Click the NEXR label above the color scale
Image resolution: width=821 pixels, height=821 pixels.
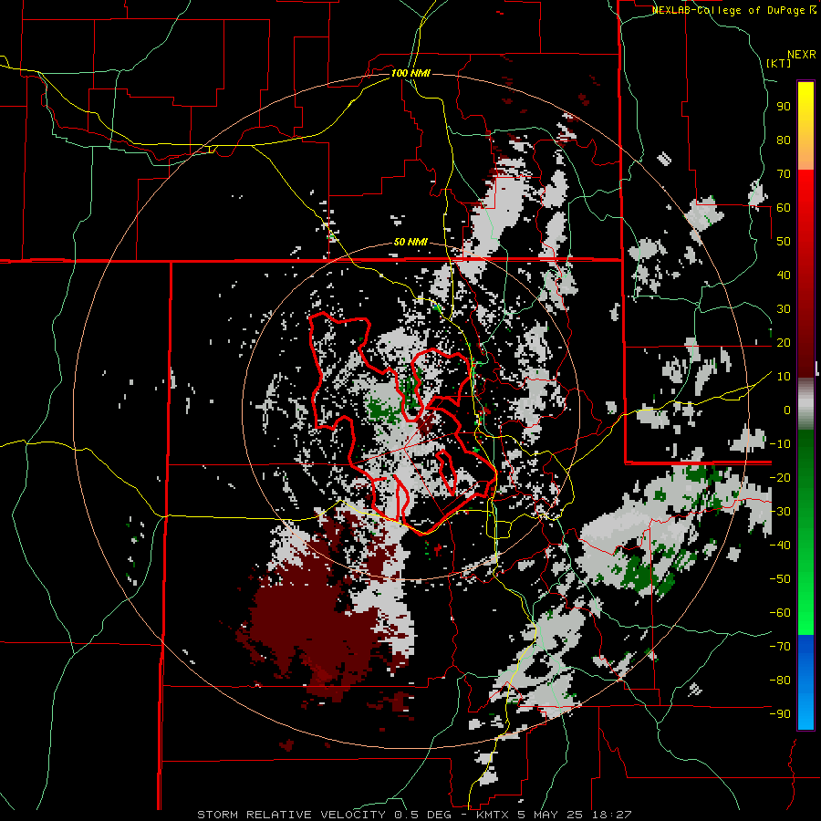coord(802,55)
